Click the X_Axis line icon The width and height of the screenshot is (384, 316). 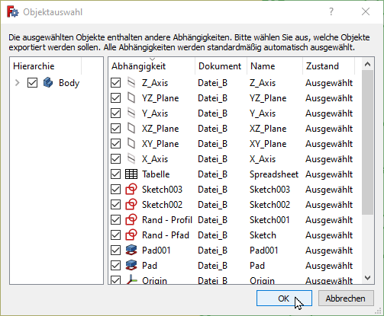pos(131,159)
